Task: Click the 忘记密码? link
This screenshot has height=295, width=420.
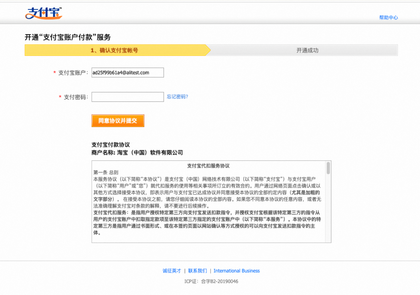Action: 177,97
